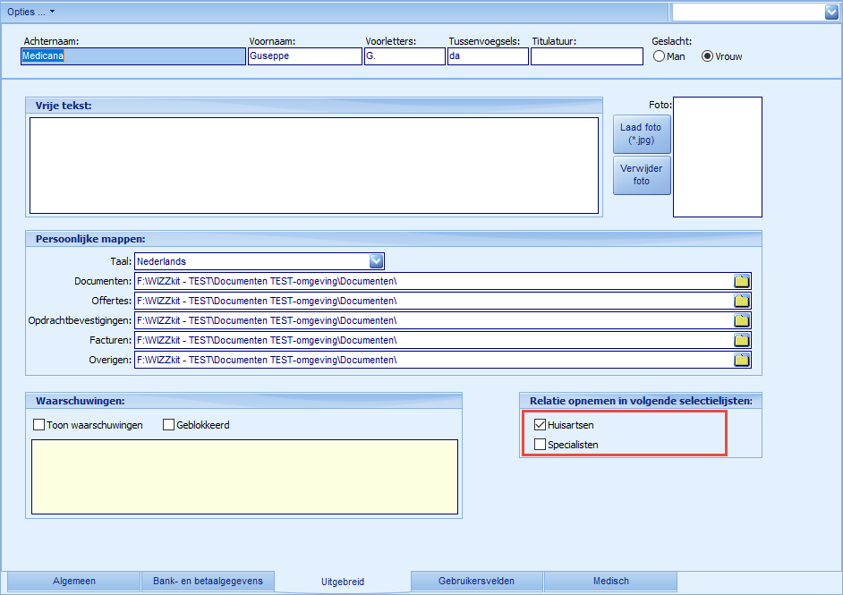
Task: Select a new Facturen folder
Action: [741, 339]
